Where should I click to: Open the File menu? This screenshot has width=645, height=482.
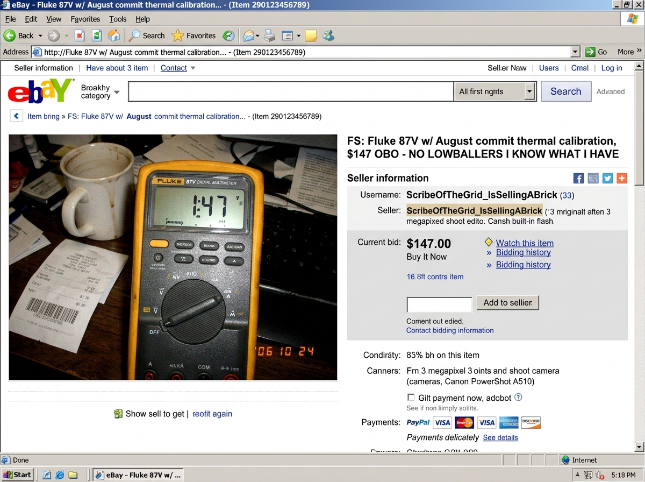[11, 19]
